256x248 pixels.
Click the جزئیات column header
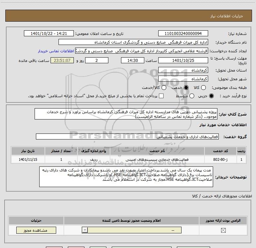[x=36, y=220]
